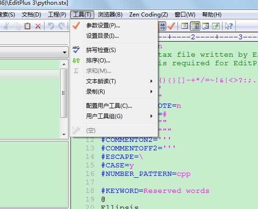258x209 pixels.
Task: Click the title bar path text python.stx
Action: click(x=53, y=3)
